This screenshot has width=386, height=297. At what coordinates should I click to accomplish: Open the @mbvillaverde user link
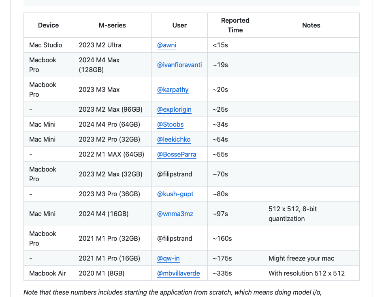(x=178, y=273)
